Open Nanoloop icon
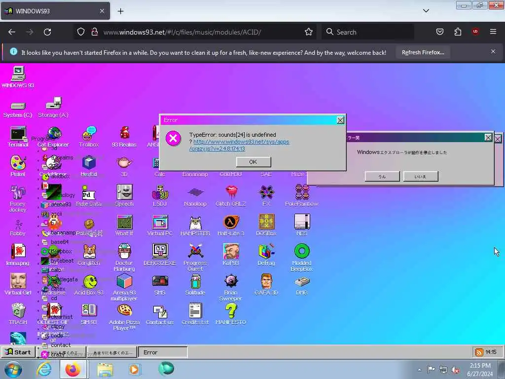The height and width of the screenshot is (379, 505). pyautogui.click(x=195, y=192)
